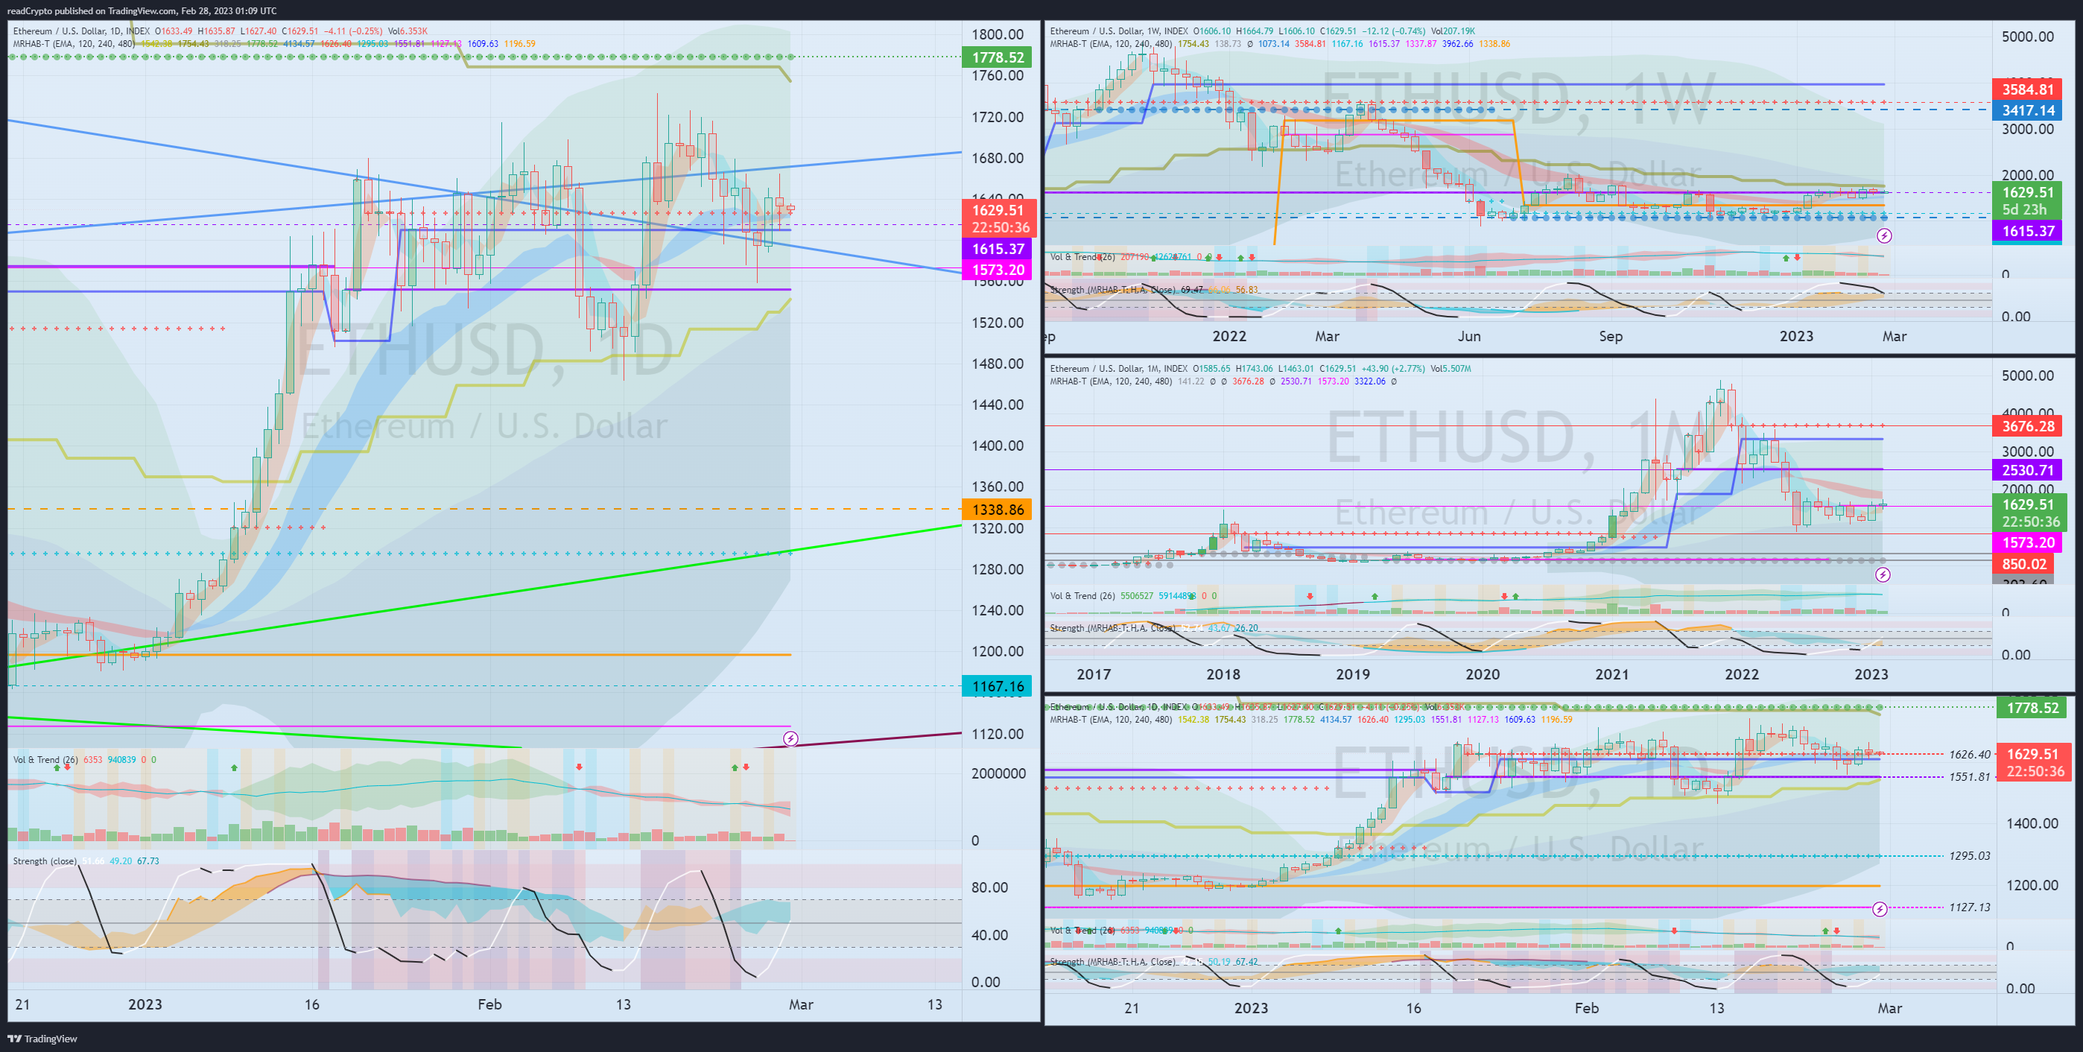
Task: Select the green 1778.52 label on small daily chart
Action: pyautogui.click(x=2032, y=708)
